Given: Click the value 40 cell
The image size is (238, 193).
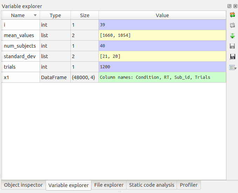Looking at the screenshot, I should pyautogui.click(x=162, y=46).
